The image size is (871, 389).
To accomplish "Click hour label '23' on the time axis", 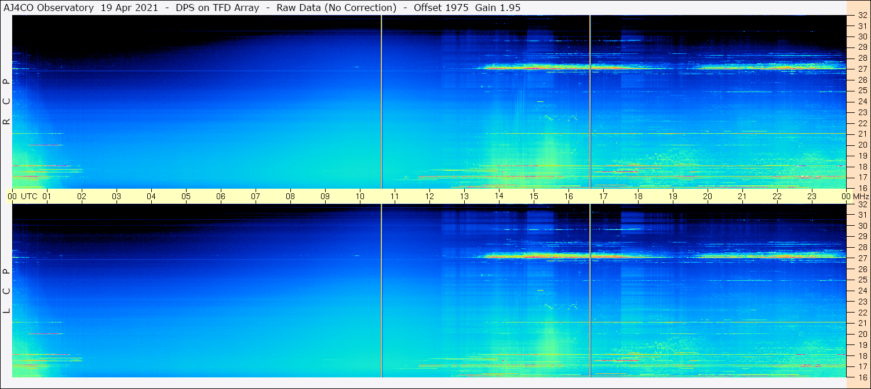I will tap(812, 196).
